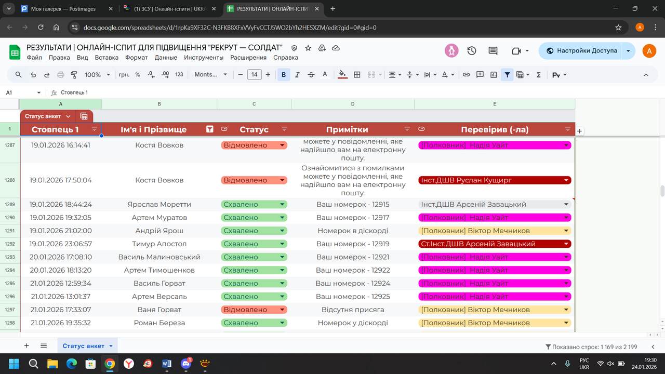Viewport: 665px width, 374px height.
Task: Click Настройки Доступа share button
Action: click(x=581, y=50)
